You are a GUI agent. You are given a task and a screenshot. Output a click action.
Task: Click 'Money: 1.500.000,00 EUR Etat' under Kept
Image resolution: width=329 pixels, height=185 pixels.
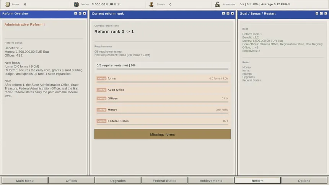click(x=262, y=41)
